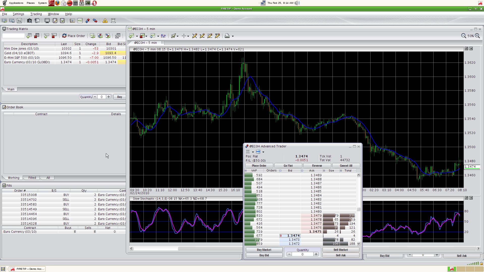The image size is (484, 272).
Task: Toggle the VAP column checkbox
Action: pyautogui.click(x=246, y=171)
